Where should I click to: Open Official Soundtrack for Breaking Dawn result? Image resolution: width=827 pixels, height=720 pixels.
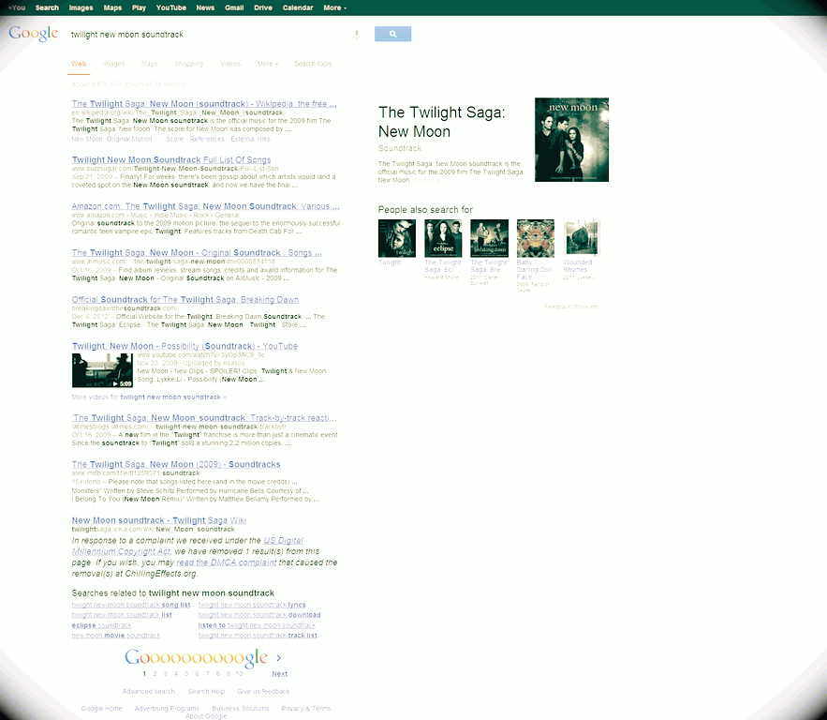click(185, 300)
